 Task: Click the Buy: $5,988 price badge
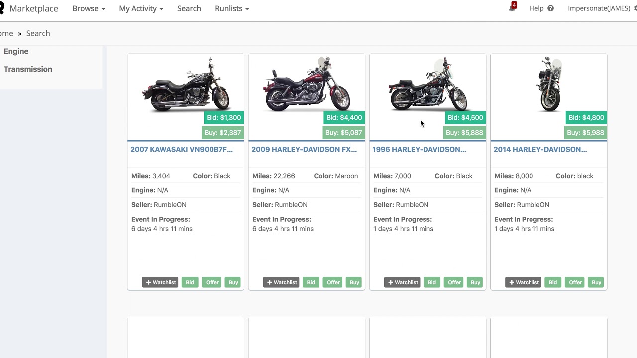(585, 133)
